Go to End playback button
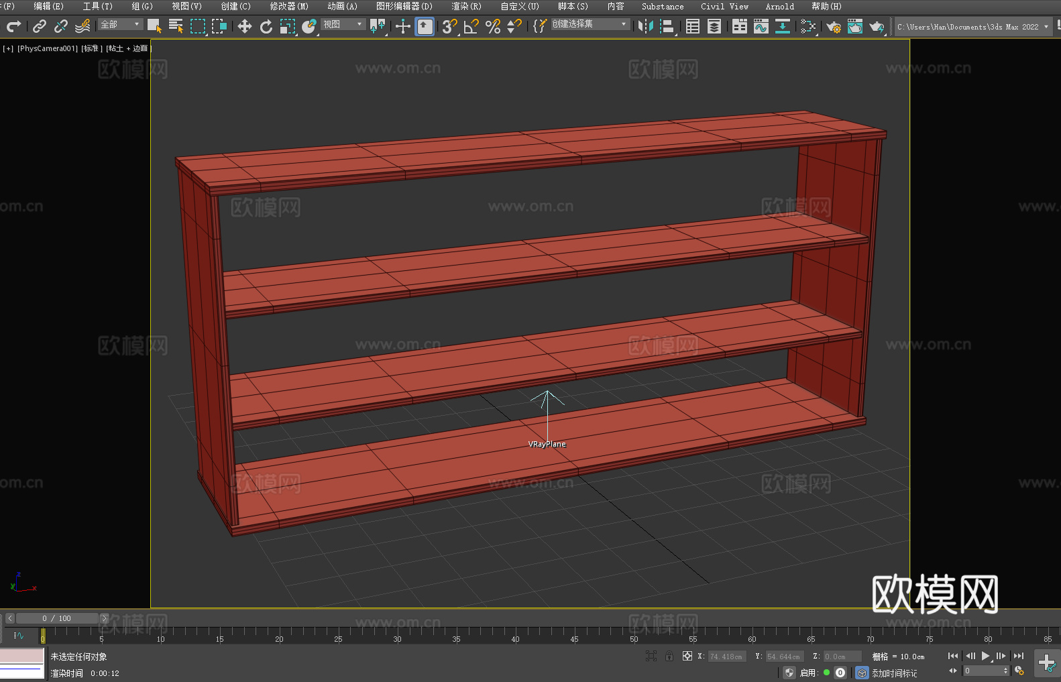Image resolution: width=1061 pixels, height=682 pixels. click(1019, 656)
